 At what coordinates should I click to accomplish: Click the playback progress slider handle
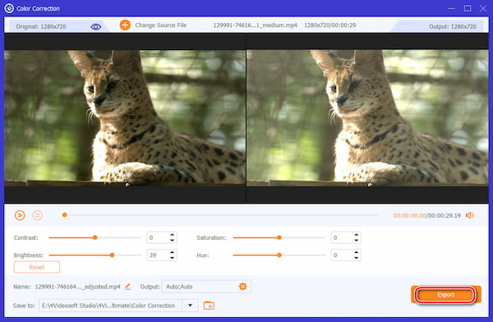pos(64,214)
